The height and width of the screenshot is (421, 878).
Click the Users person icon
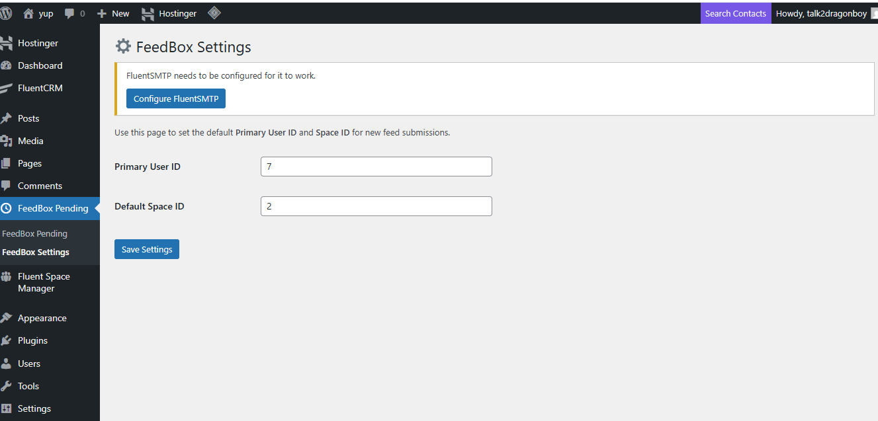(x=6, y=364)
